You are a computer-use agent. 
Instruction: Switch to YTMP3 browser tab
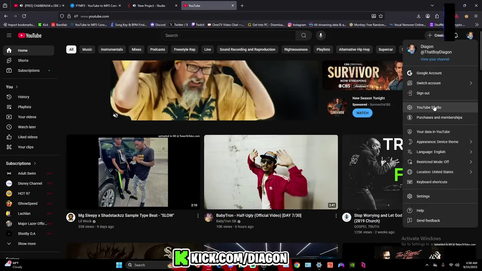(96, 6)
